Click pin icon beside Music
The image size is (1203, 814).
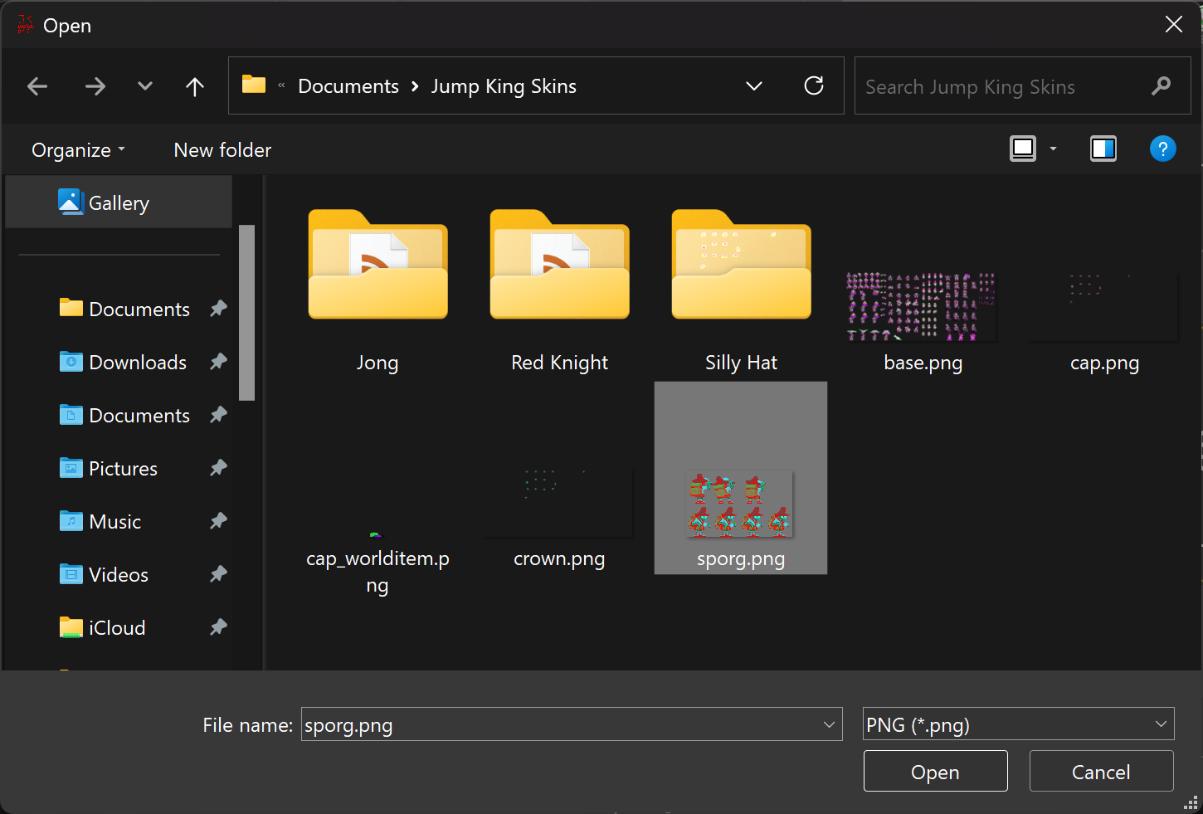tap(218, 521)
